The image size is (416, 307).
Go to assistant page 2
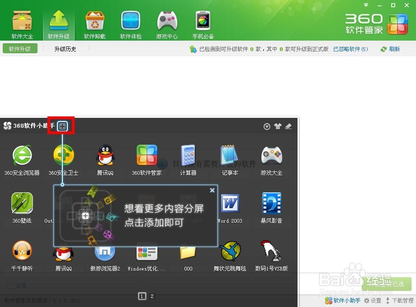point(152,296)
